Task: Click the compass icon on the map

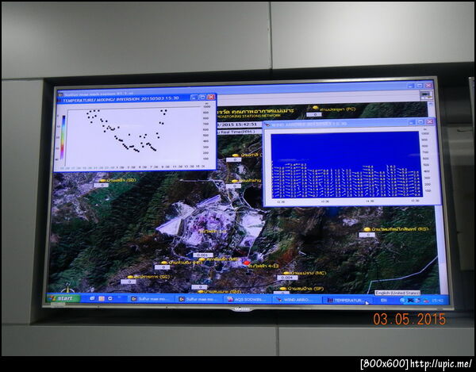Action: [67, 288]
